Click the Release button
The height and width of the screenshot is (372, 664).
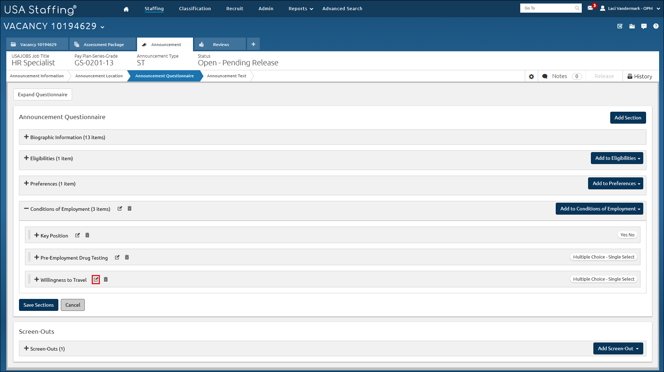pyautogui.click(x=604, y=76)
